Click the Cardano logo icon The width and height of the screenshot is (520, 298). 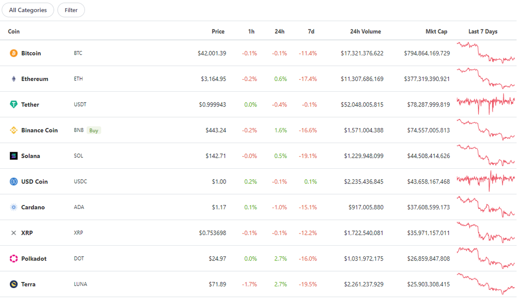point(13,207)
